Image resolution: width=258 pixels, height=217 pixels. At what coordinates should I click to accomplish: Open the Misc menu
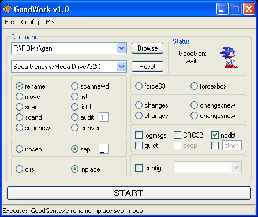[51, 22]
